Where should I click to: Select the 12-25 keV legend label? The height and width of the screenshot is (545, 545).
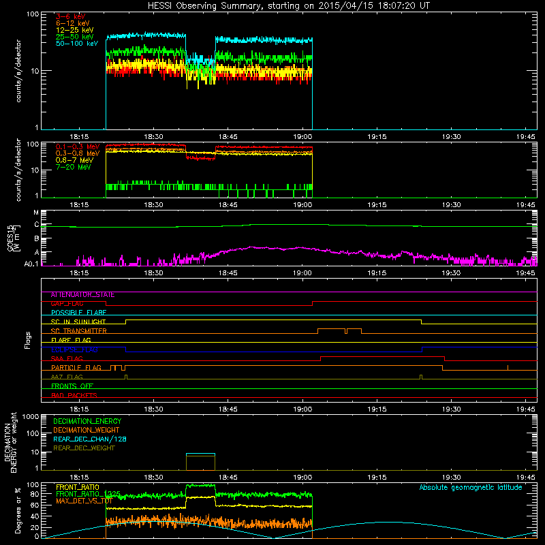[x=75, y=30]
